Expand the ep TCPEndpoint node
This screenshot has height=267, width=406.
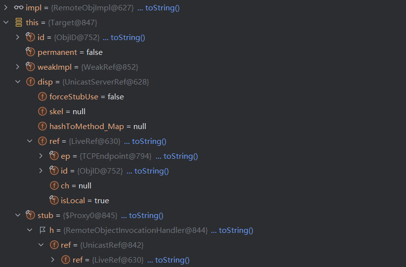[x=41, y=156]
